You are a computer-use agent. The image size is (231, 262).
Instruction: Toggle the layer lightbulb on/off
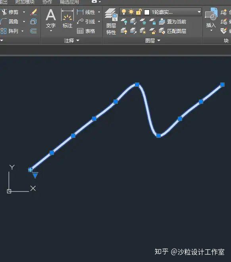point(123,12)
